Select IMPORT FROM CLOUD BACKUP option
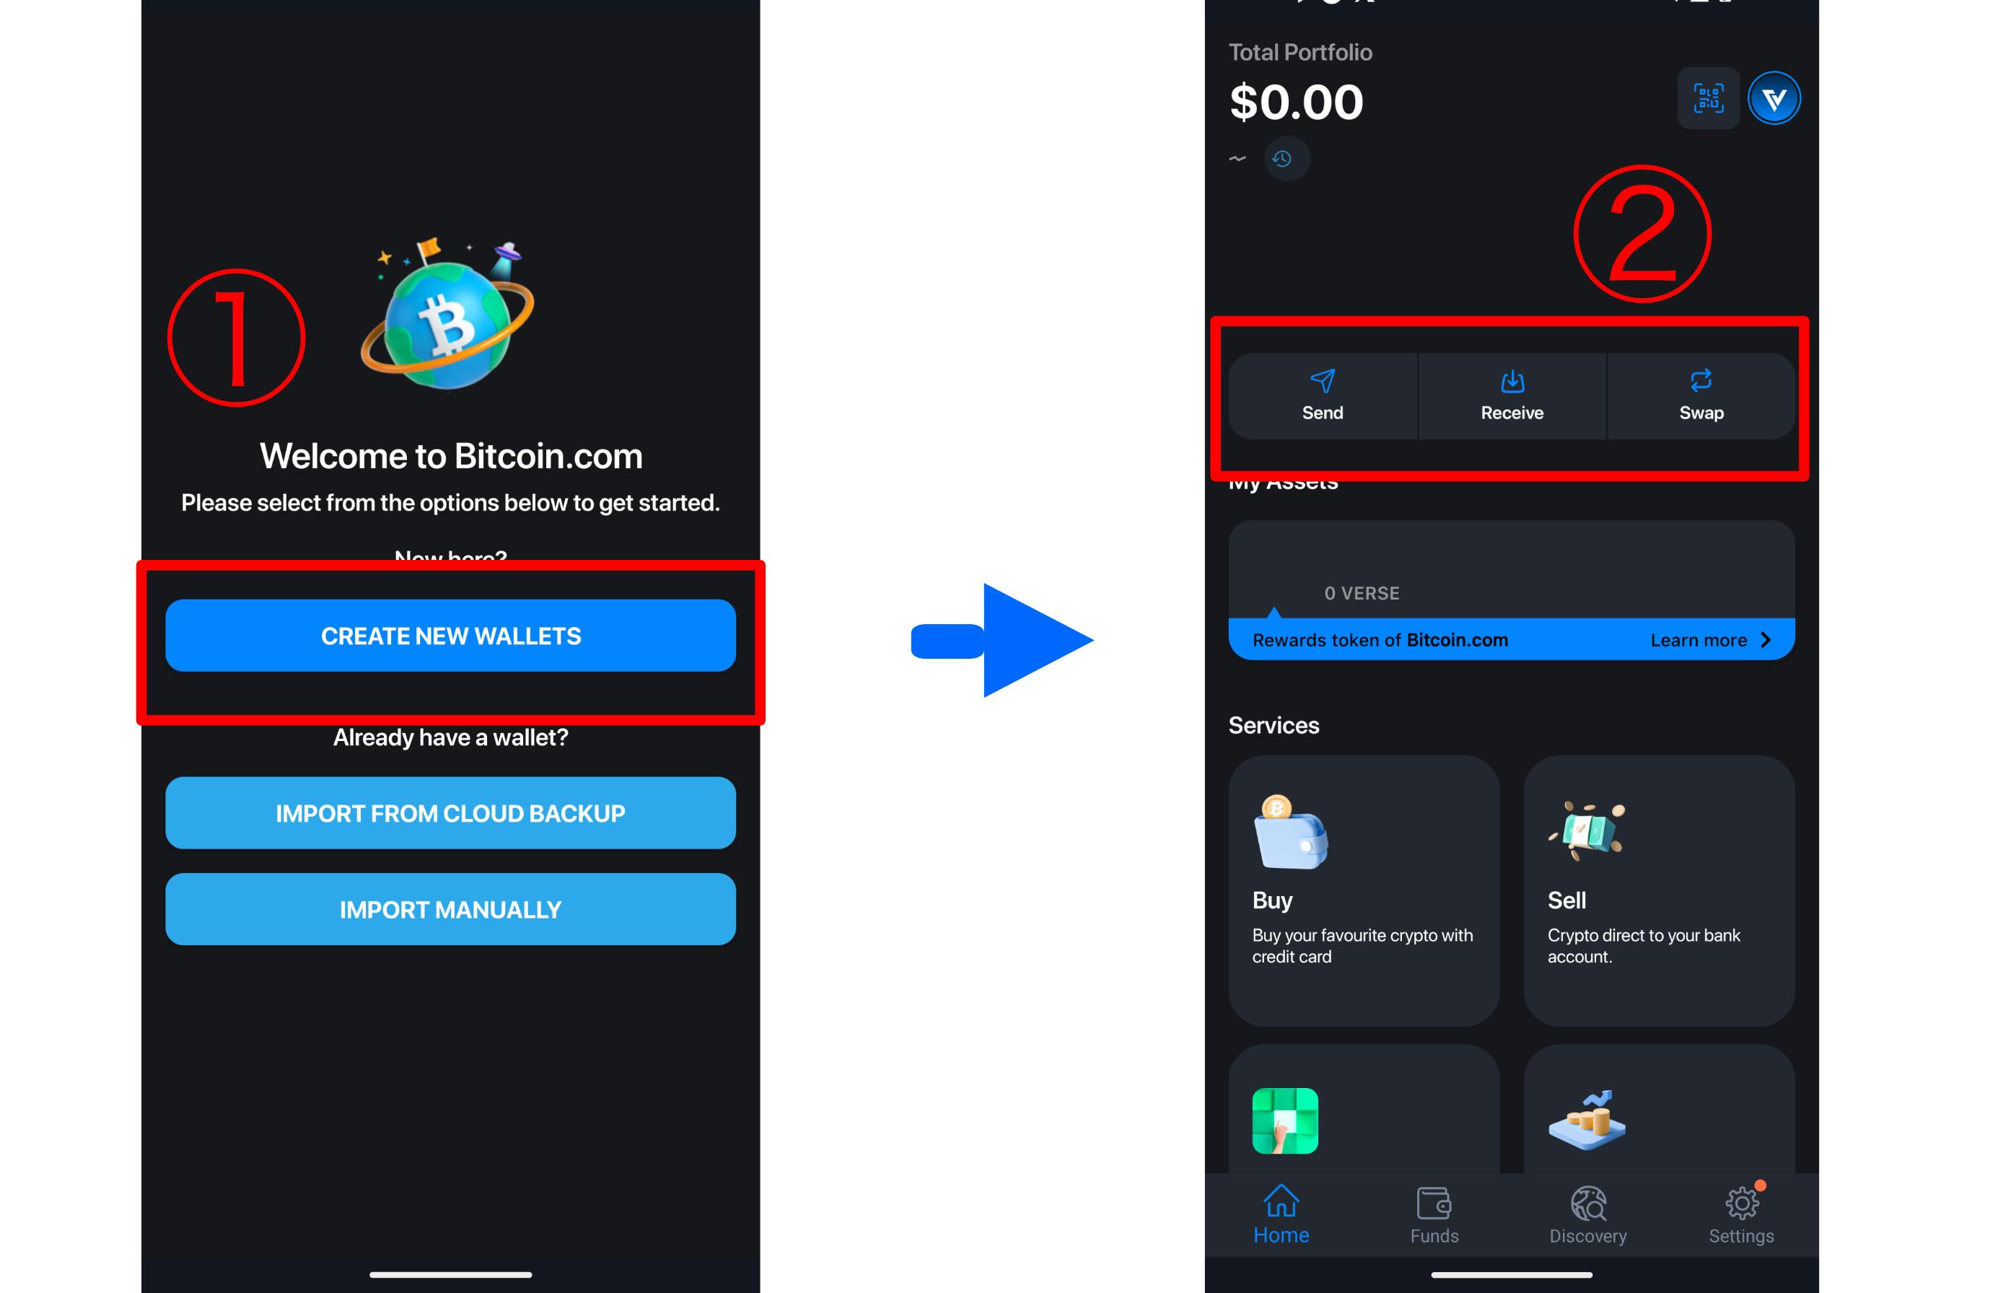Image resolution: width=1990 pixels, height=1293 pixels. 451,812
